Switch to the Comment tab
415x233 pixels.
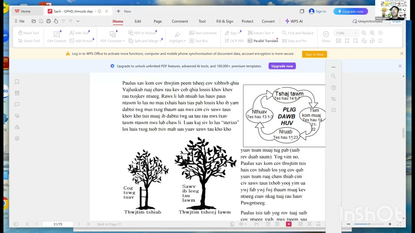180,21
